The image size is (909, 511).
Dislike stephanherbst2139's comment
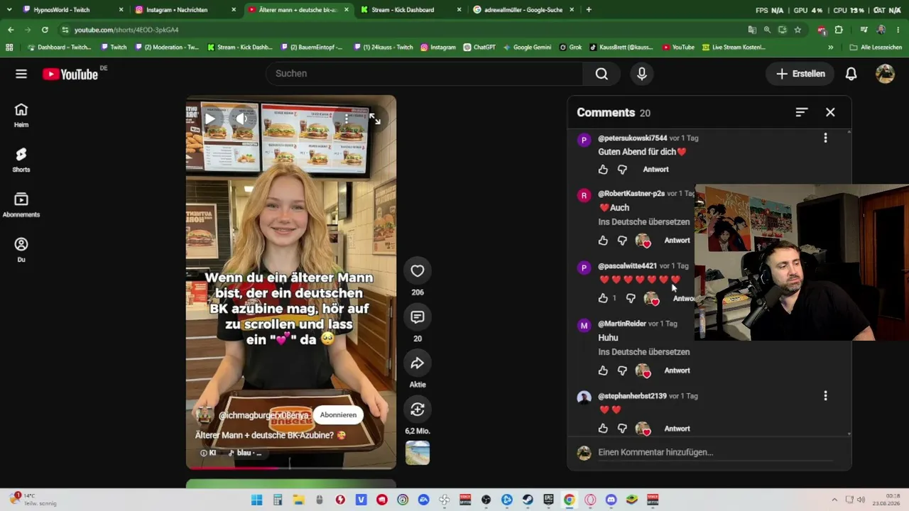tap(622, 429)
